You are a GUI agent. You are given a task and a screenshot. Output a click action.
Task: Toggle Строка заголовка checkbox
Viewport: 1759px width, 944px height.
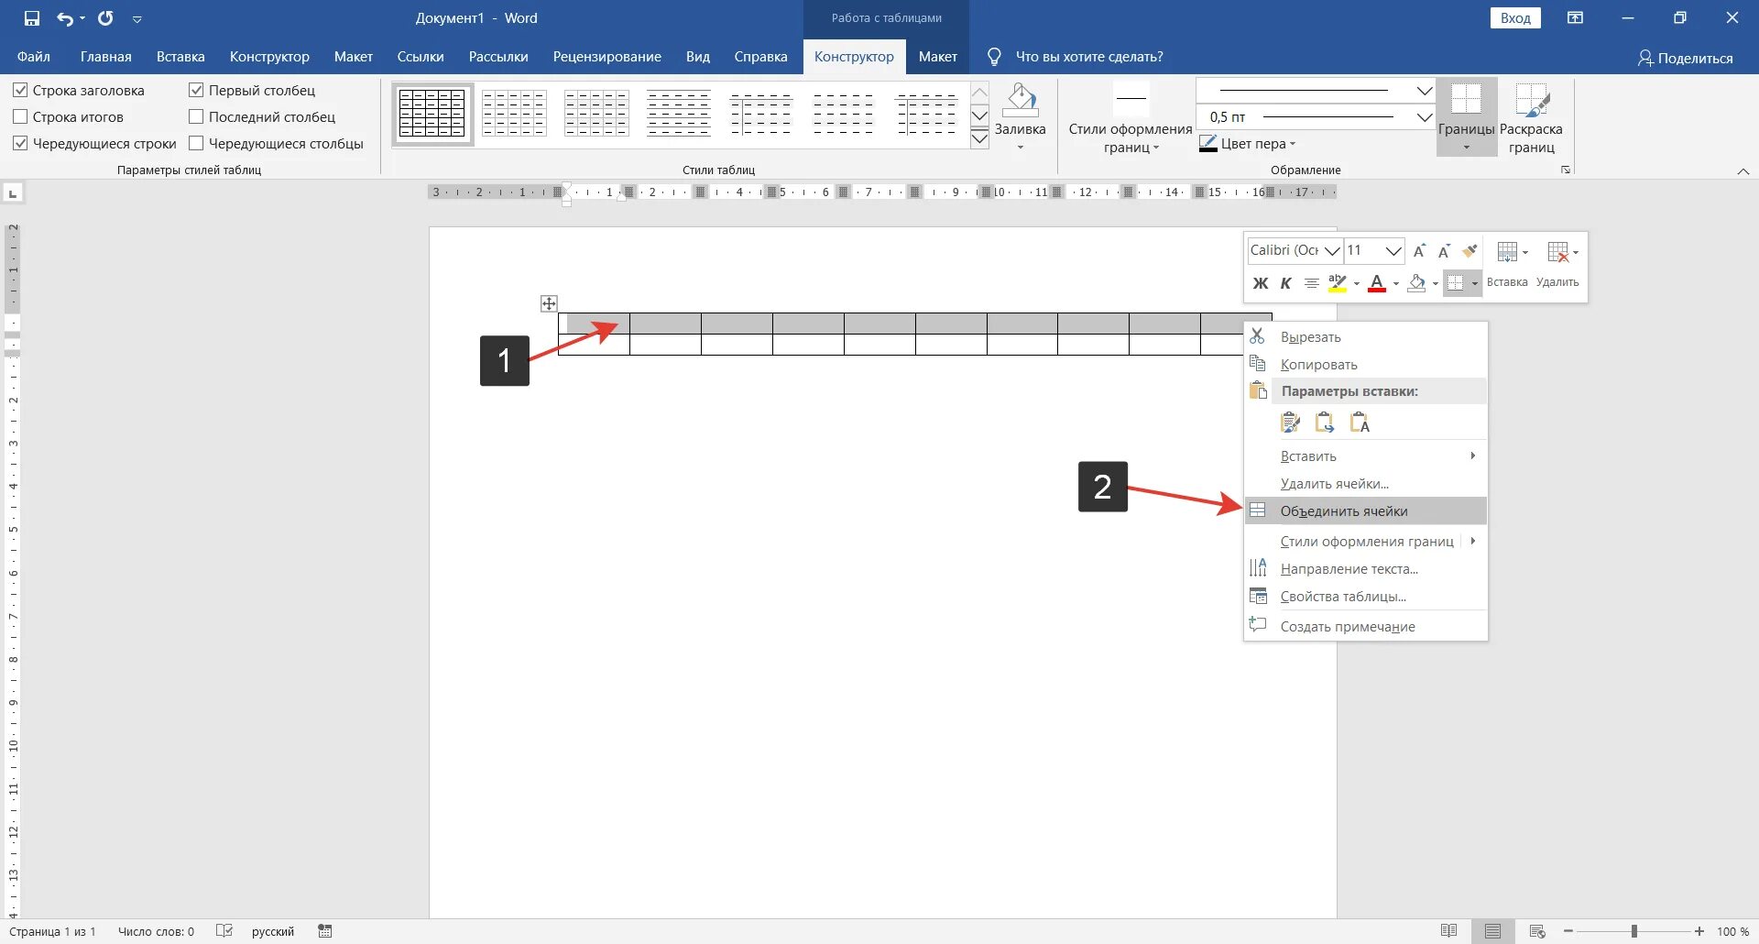click(x=20, y=91)
